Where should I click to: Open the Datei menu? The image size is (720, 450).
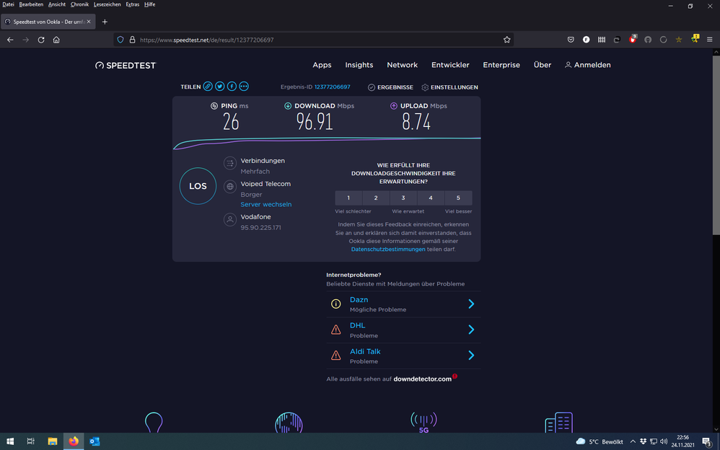[8, 4]
